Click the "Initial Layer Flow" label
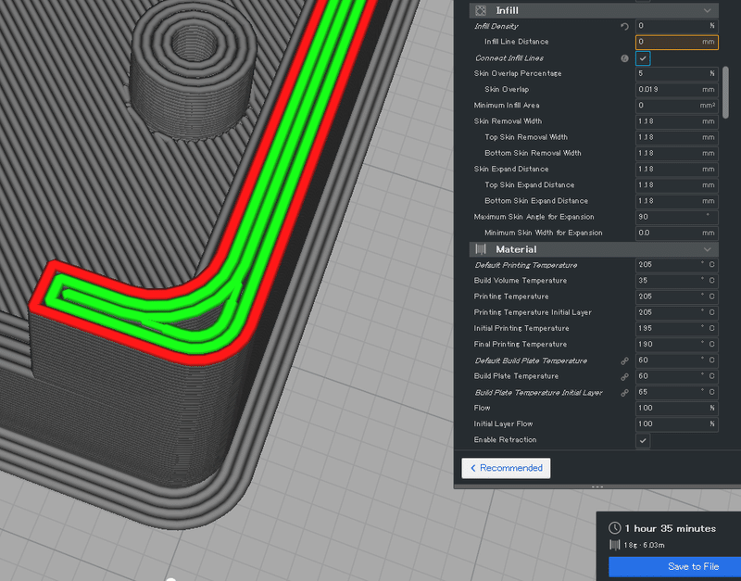This screenshot has height=581, width=741. coord(503,424)
